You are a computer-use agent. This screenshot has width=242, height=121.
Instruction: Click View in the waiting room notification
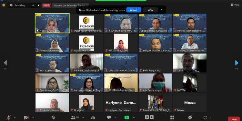coord(150,10)
